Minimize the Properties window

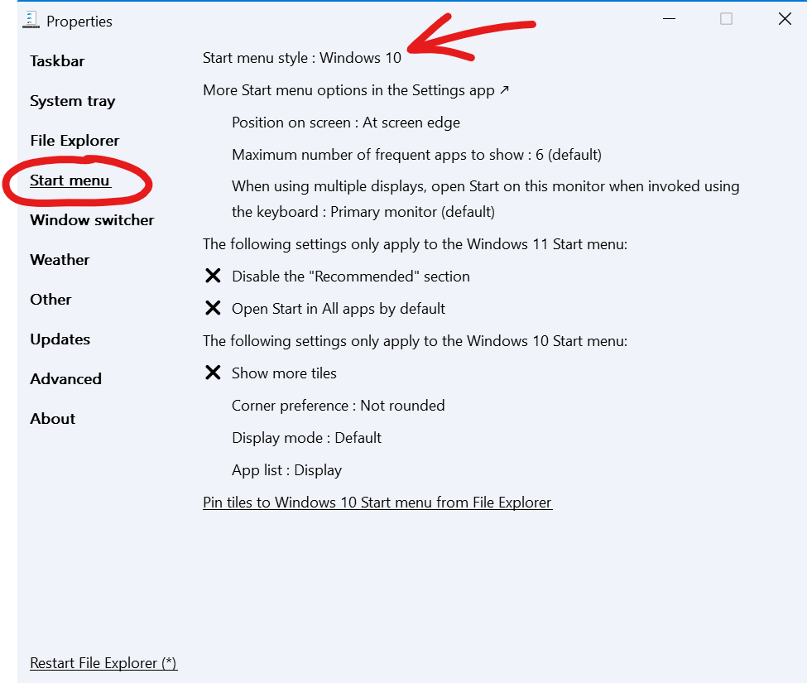click(x=669, y=19)
